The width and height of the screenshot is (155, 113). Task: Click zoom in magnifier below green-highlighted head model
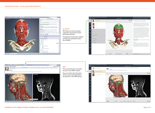click(128, 54)
